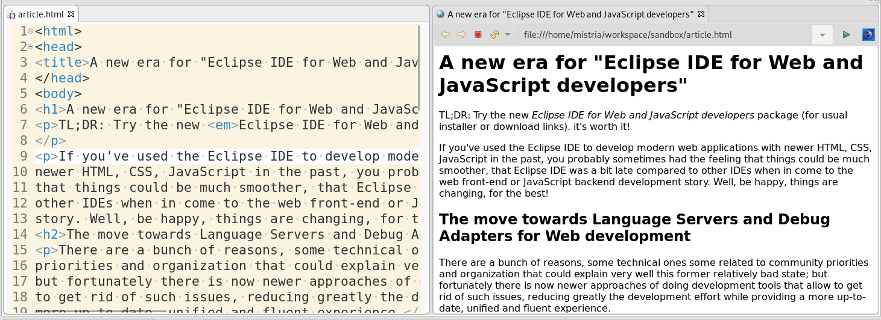Click the body tag on line 5

58,94
